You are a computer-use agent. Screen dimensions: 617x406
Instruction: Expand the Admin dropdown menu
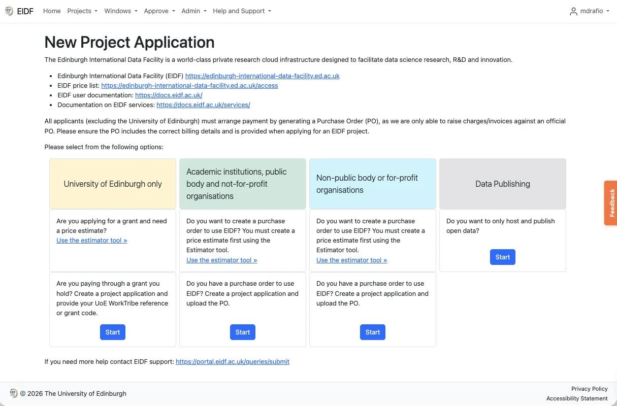(194, 11)
